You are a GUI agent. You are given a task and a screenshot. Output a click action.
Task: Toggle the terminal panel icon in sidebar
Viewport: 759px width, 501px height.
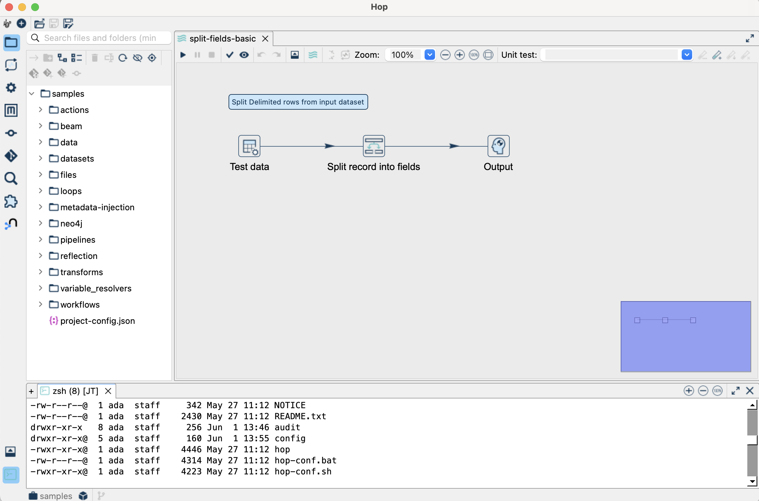tap(11, 475)
